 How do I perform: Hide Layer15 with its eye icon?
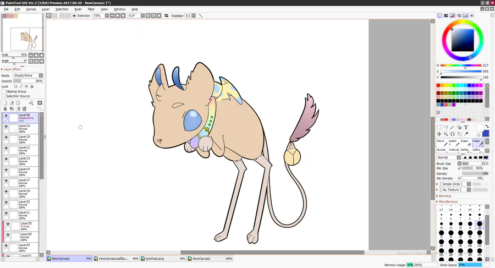(6, 138)
